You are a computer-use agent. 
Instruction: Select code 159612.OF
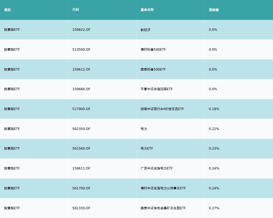tap(81, 69)
